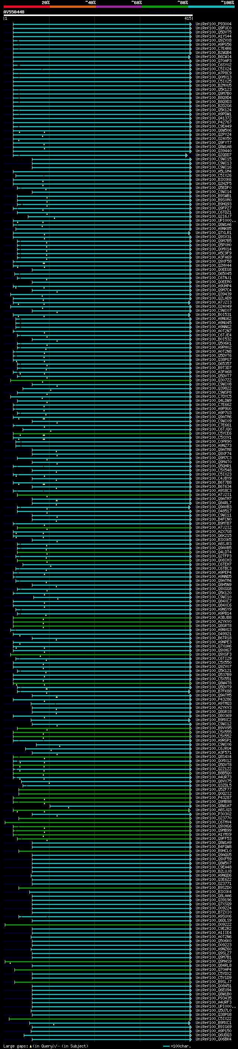Image resolution: width=238 pixels, height=1049 pixels.
Task: Select the UniRef100_Q4LDW9 label
Action: tap(213, 401)
